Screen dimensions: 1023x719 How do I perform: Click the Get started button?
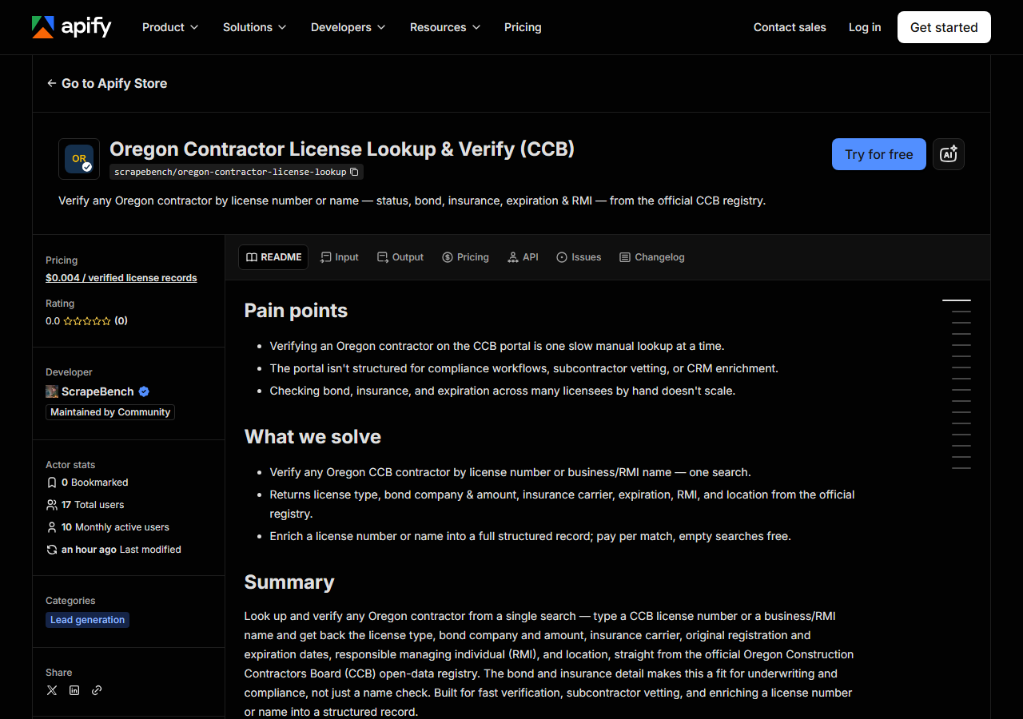click(944, 27)
